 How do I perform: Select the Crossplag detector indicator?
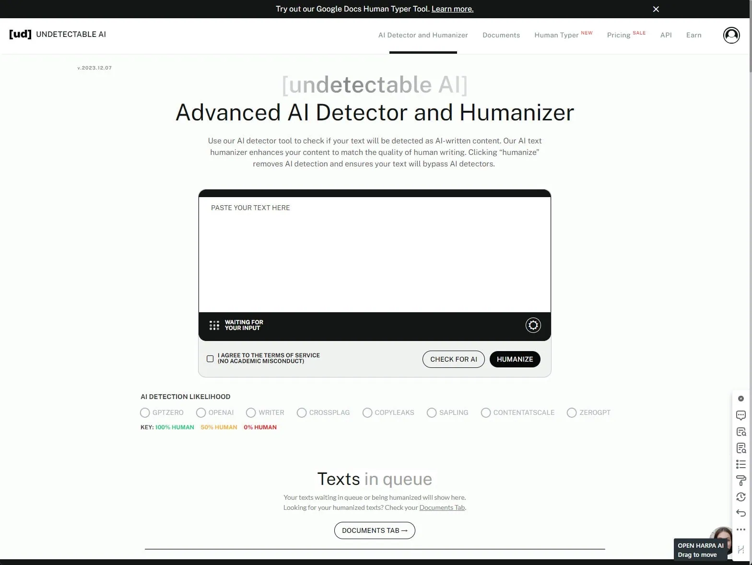(x=302, y=412)
